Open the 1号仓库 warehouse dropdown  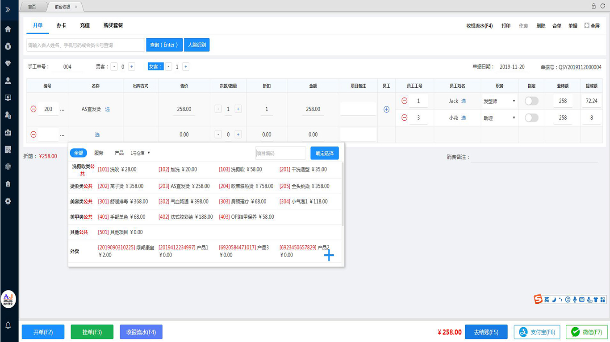tap(140, 153)
